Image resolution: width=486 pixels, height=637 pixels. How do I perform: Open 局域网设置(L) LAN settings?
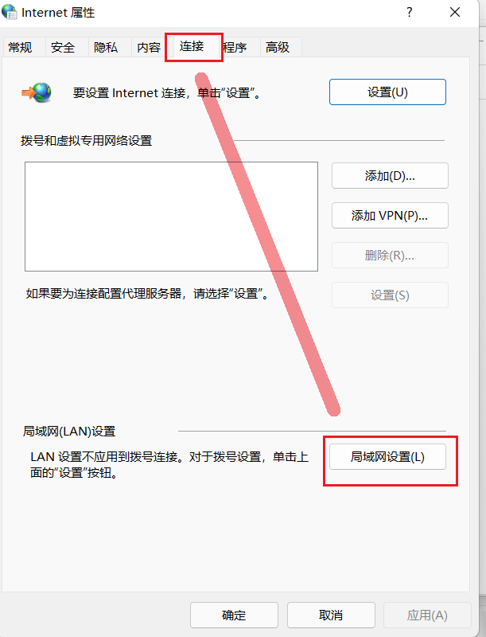(387, 456)
